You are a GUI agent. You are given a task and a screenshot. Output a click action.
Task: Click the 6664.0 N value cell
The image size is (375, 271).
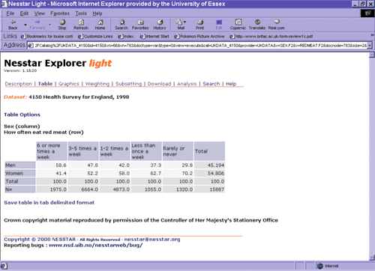pos(83,189)
